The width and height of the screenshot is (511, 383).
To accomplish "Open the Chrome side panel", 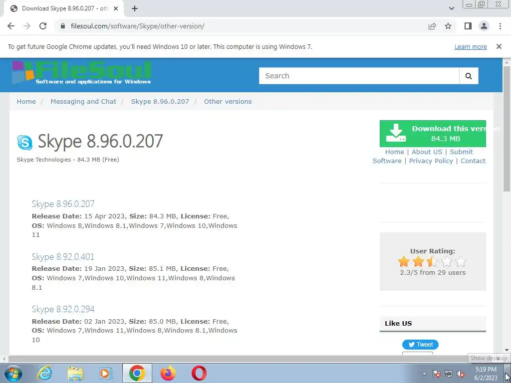I will coord(468,26).
